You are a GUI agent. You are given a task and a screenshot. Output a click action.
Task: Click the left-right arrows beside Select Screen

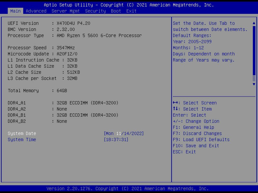point(176,103)
